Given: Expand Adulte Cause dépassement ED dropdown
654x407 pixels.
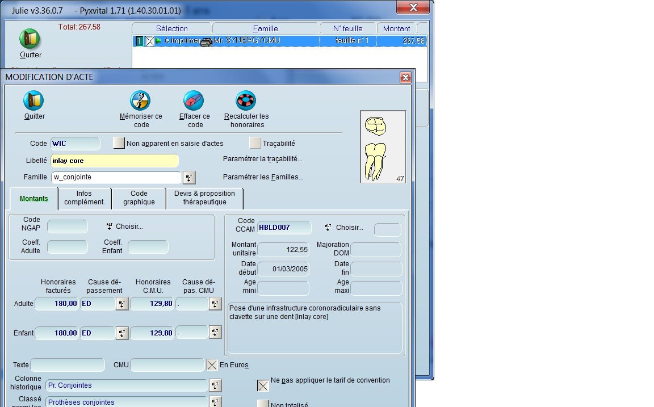Looking at the screenshot, I should pyautogui.click(x=122, y=304).
